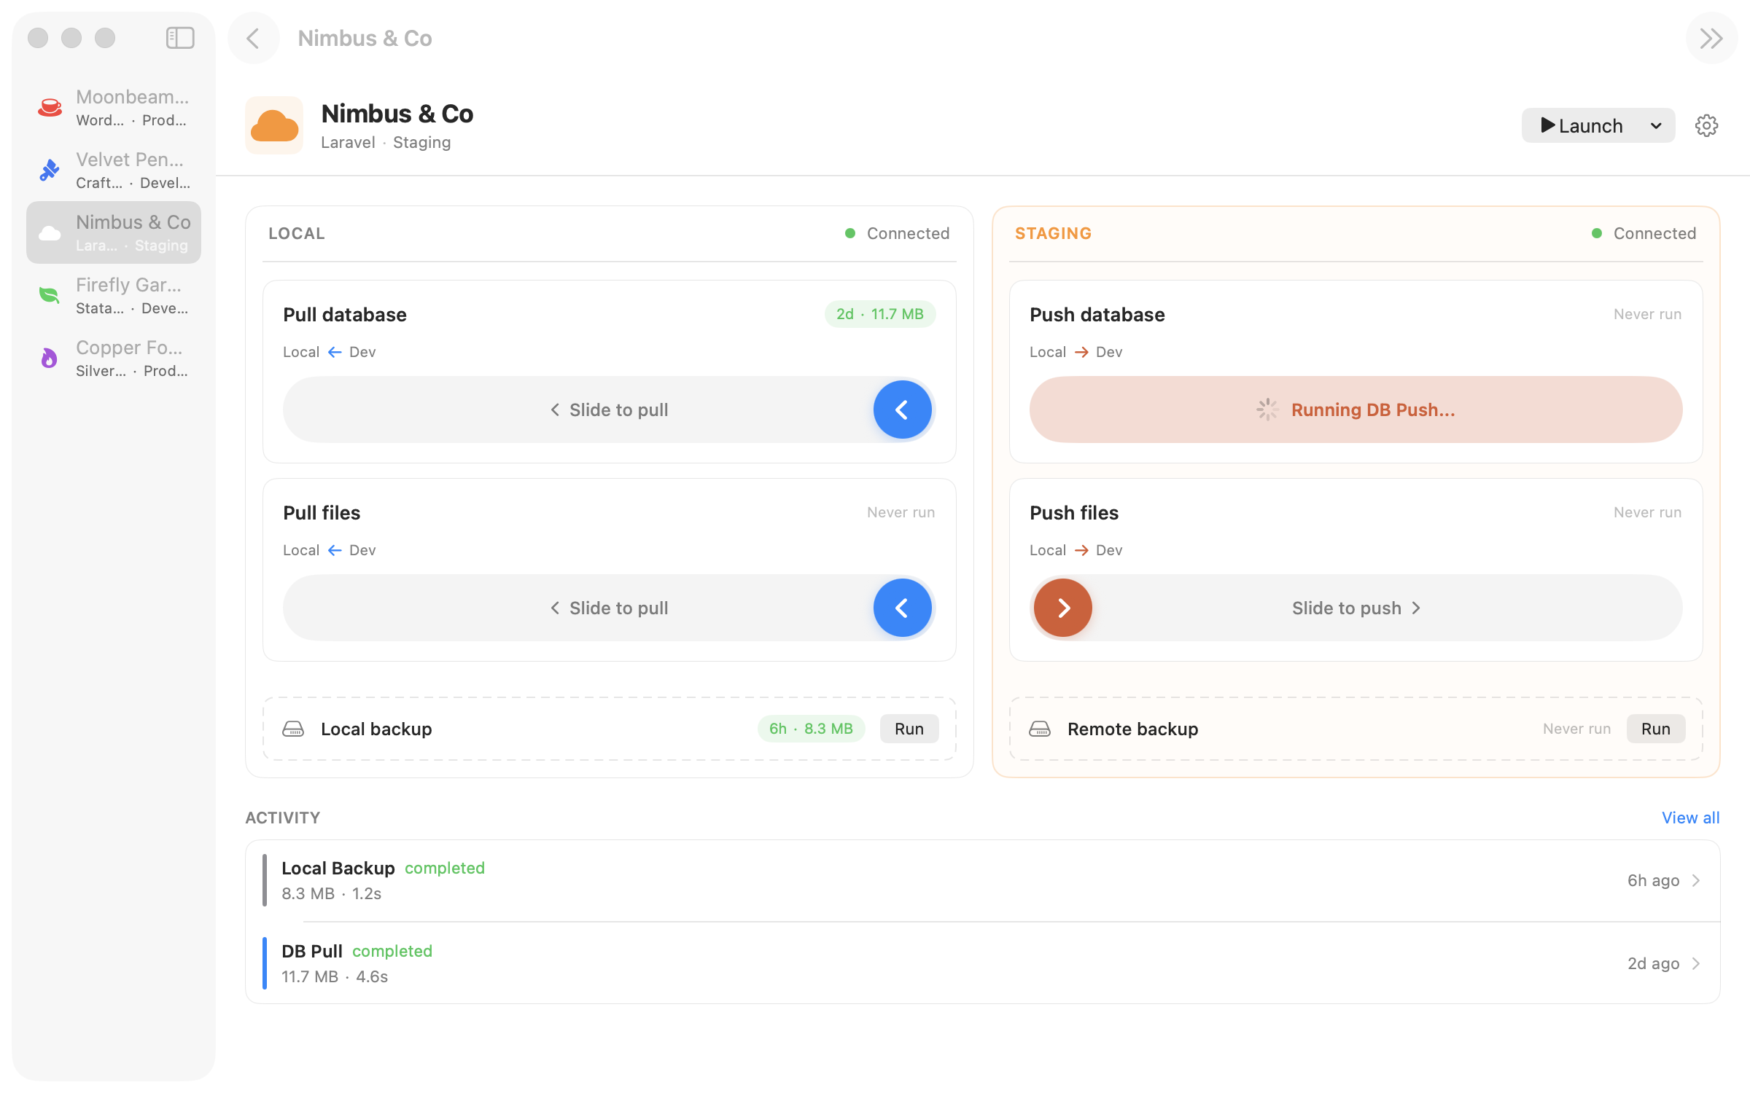This screenshot has width=1750, height=1093.
Task: Click the 6h ago timestamp
Action: pyautogui.click(x=1653, y=880)
